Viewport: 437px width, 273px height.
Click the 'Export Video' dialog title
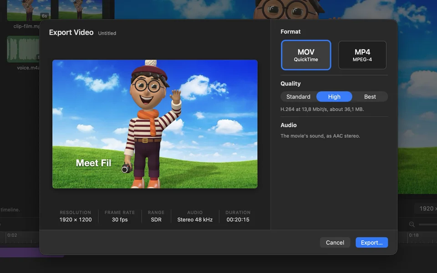point(71,33)
